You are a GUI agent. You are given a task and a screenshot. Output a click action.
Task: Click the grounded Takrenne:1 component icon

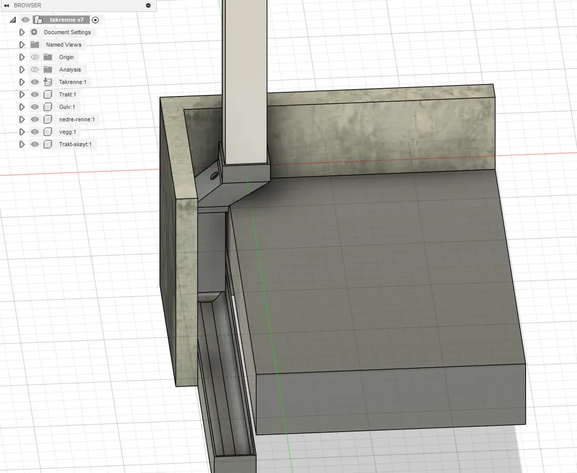pos(48,82)
